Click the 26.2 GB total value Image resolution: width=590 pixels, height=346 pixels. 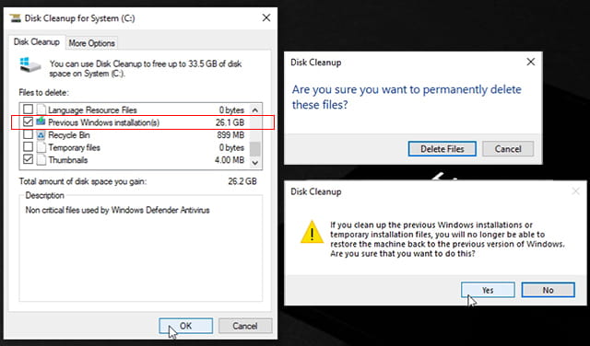click(x=242, y=181)
